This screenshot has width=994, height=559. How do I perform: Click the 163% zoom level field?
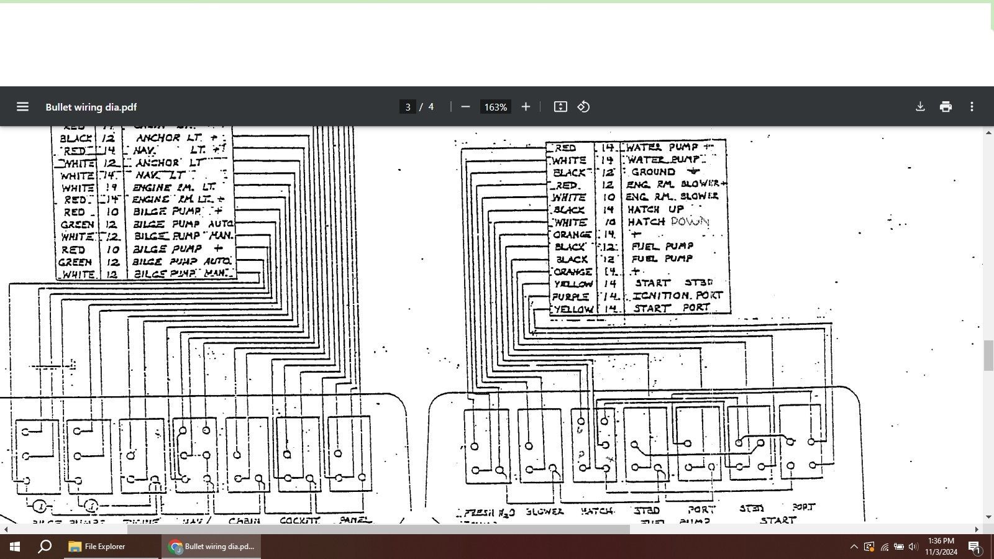[495, 107]
